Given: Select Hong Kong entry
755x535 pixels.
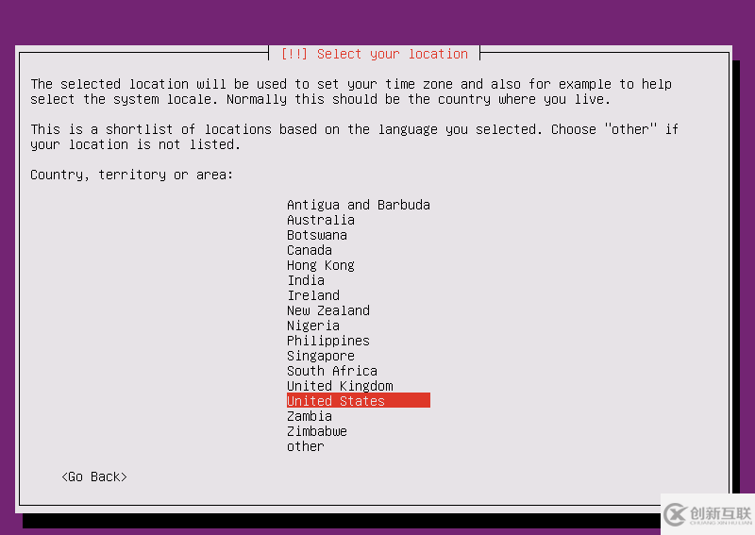Looking at the screenshot, I should pos(321,265).
